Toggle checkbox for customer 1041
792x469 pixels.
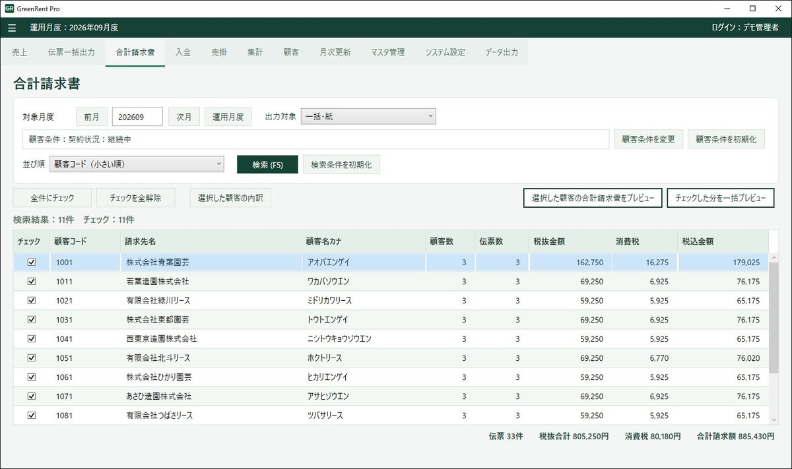[31, 339]
